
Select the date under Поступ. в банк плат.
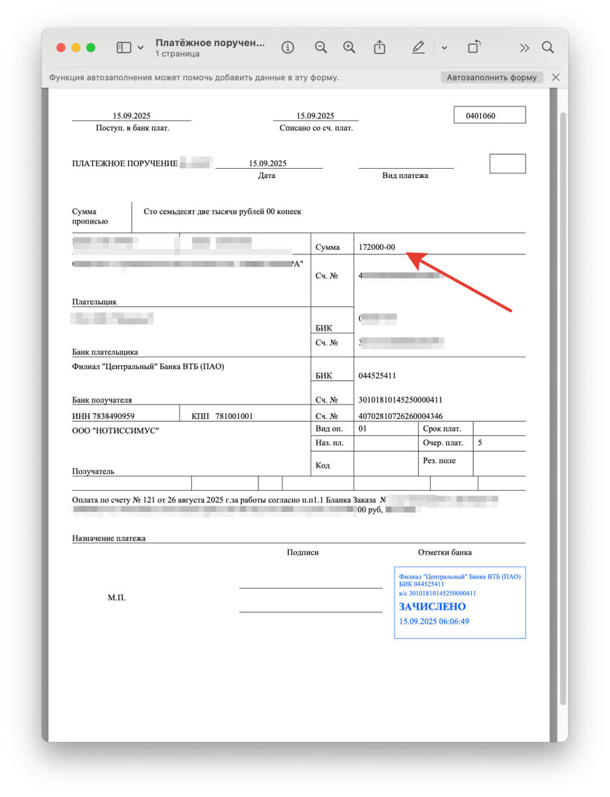(132, 116)
